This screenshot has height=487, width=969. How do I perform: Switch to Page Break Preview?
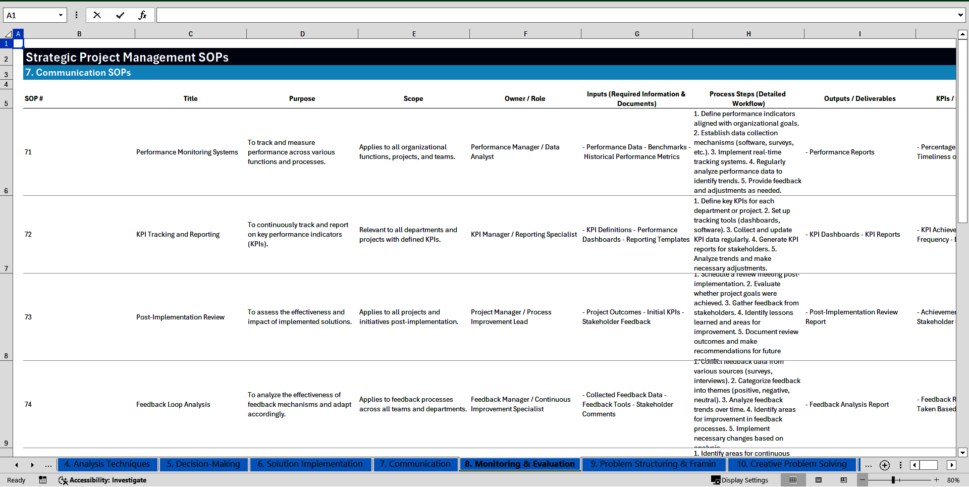[843, 480]
